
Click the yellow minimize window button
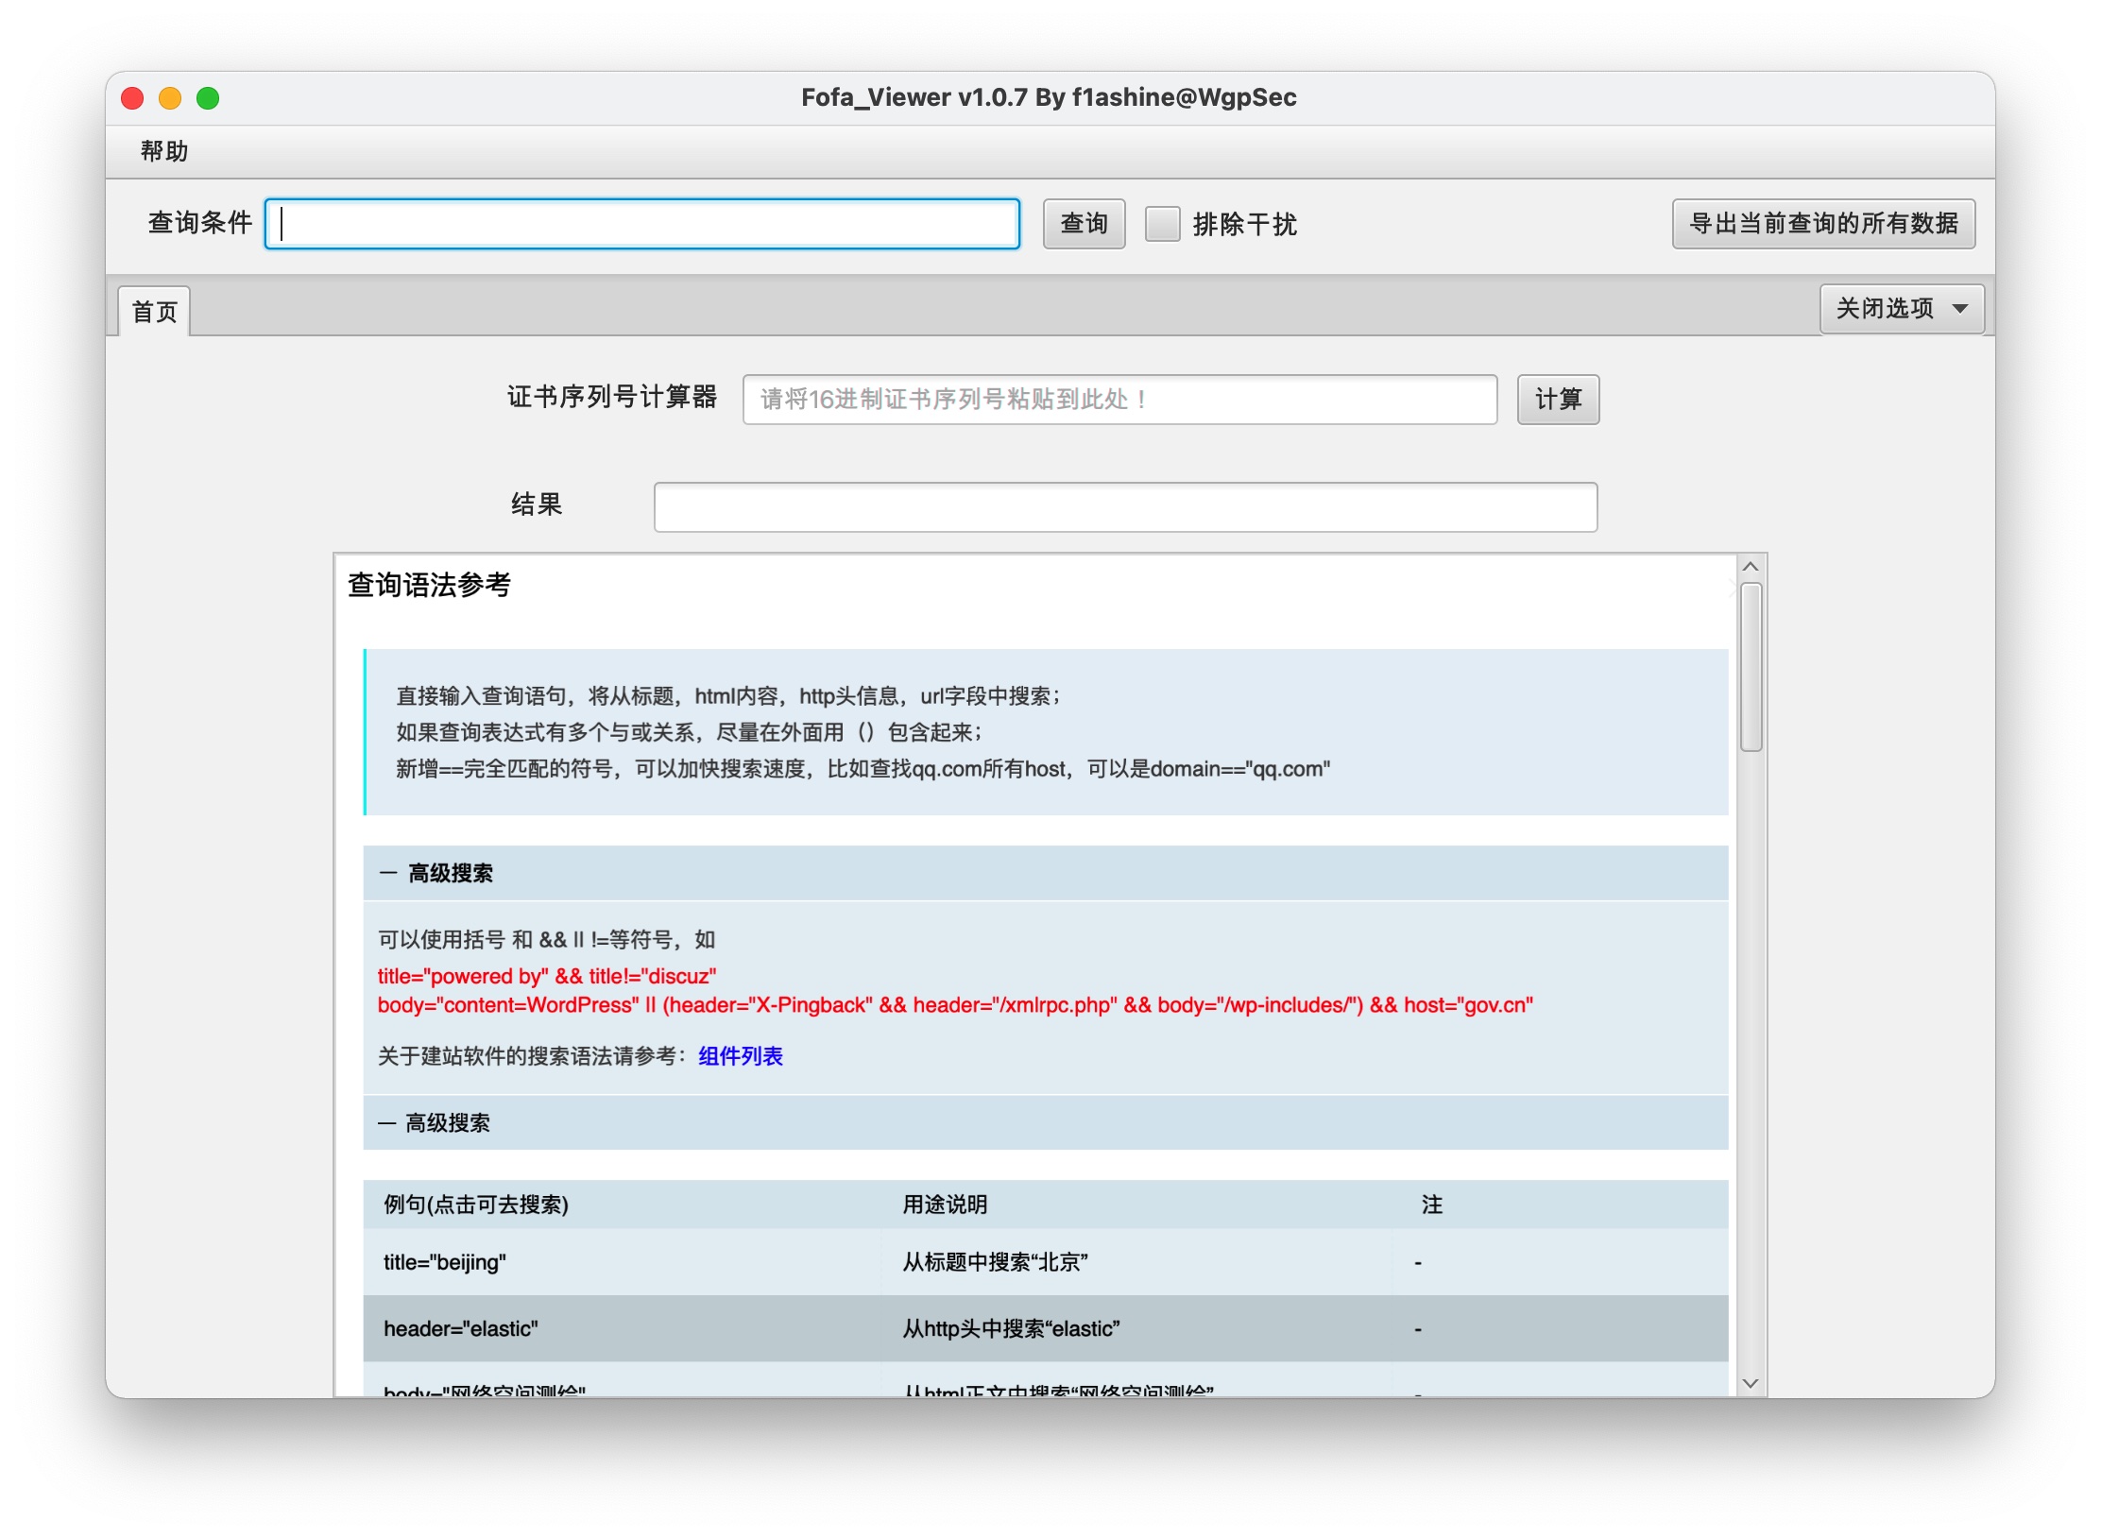170,98
